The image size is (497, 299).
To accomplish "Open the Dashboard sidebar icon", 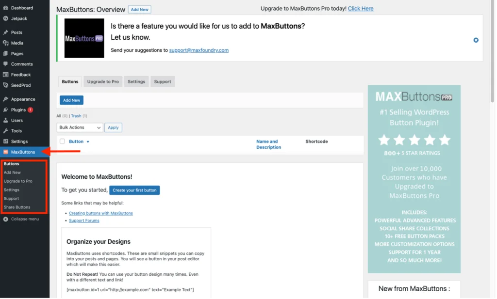I will (x=5, y=8).
